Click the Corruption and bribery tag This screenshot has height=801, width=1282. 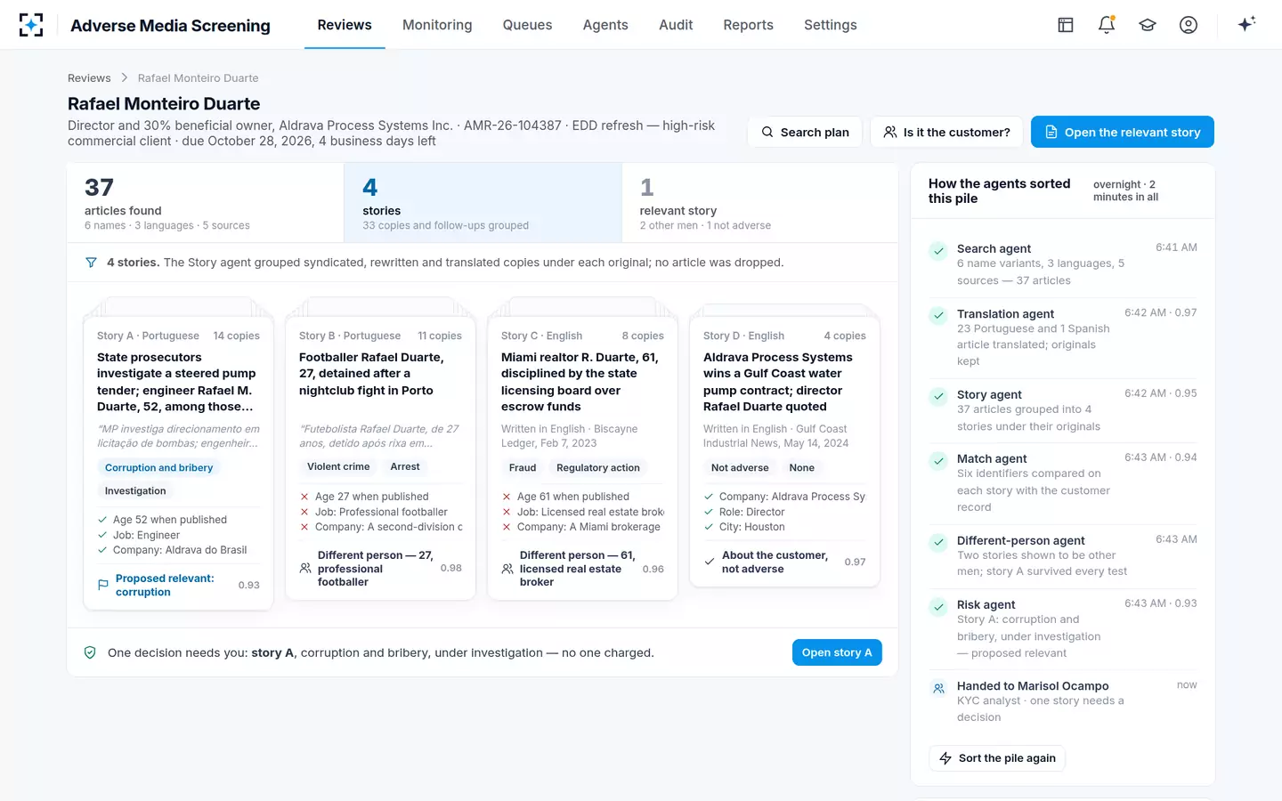[158, 467]
